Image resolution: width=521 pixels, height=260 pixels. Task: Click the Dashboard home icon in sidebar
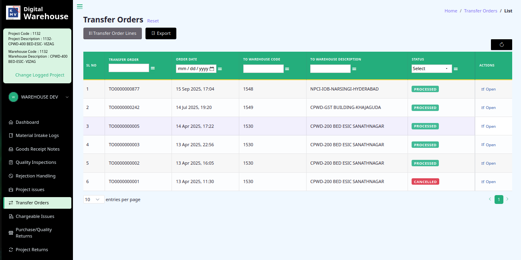[11, 122]
